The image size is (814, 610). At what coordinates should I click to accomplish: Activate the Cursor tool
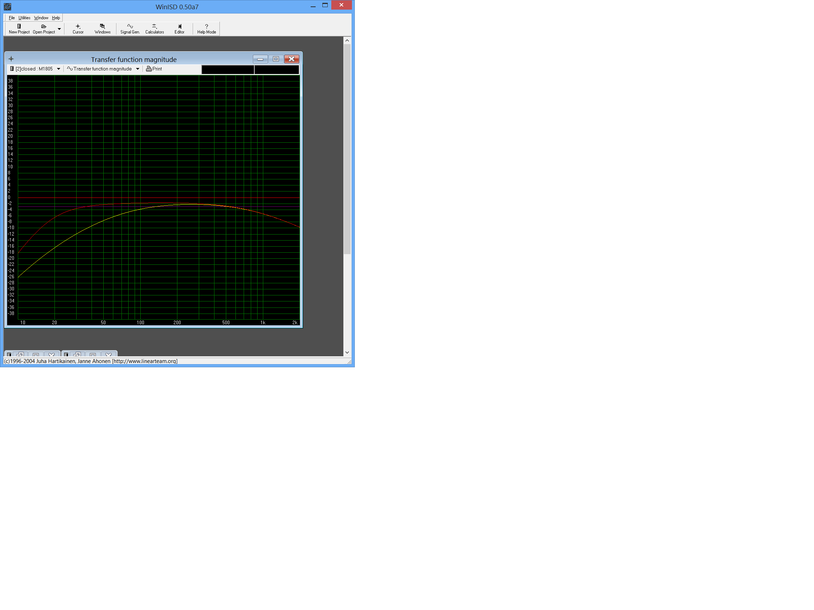click(x=78, y=29)
